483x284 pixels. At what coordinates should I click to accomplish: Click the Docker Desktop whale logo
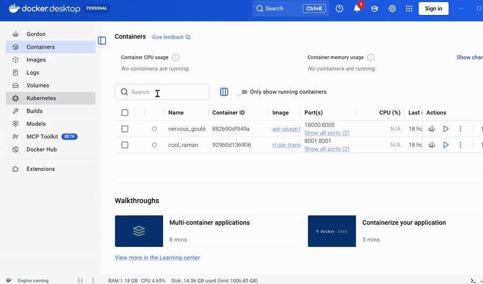pos(14,8)
